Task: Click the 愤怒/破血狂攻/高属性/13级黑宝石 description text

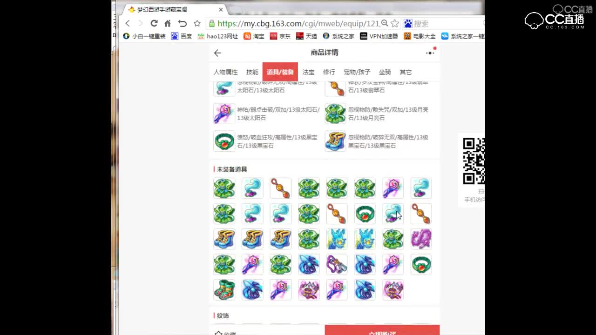Action: [277, 141]
